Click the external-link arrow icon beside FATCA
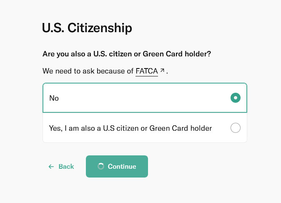The width and height of the screenshot is (281, 203). tap(162, 70)
